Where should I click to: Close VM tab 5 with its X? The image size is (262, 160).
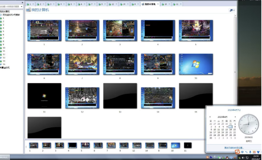click(74, 4)
